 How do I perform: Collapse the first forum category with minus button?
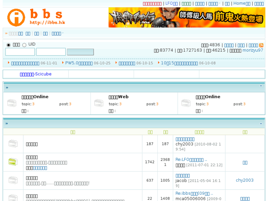(x=261, y=86)
